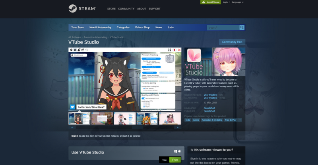This screenshot has height=165, width=318.
Task: Click the Indie tag
Action: click(188, 120)
